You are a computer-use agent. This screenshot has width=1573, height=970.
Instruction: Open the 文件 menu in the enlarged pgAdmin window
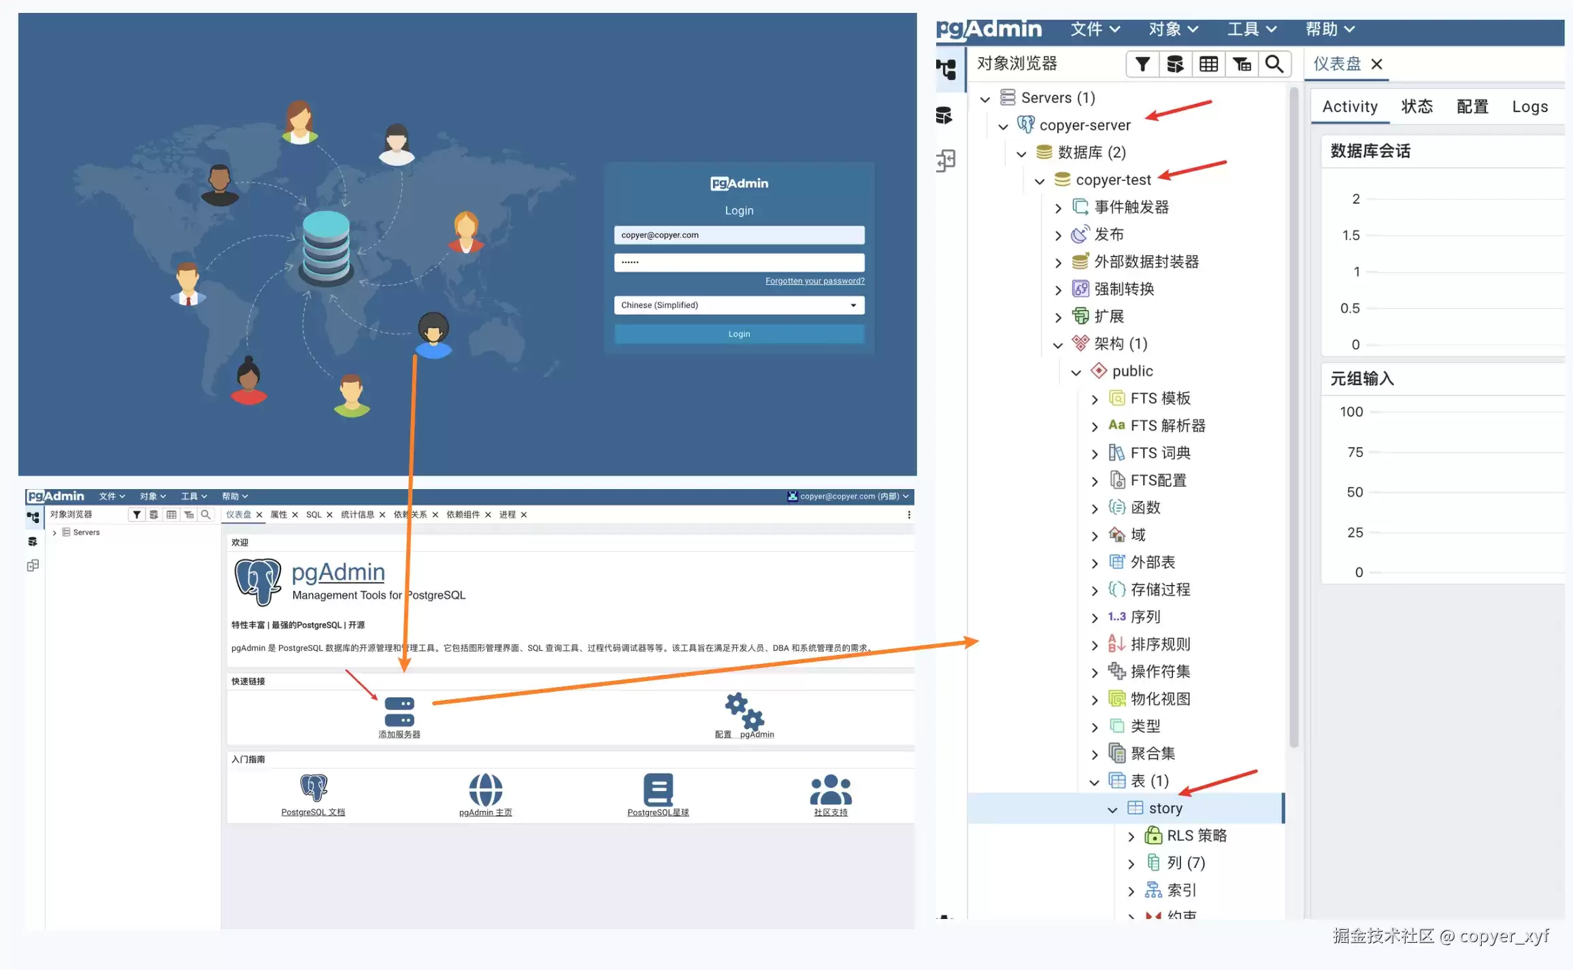coord(1095,29)
